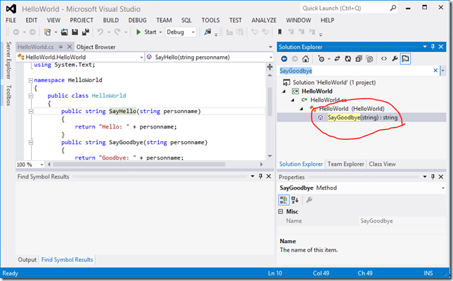Collapse the SayGoodbye method code block
The height and width of the screenshot is (281, 453).
point(30,143)
